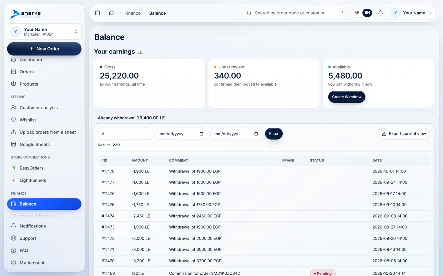The height and width of the screenshot is (276, 443).
Task: Click the Pending status badge
Action: [323, 273]
